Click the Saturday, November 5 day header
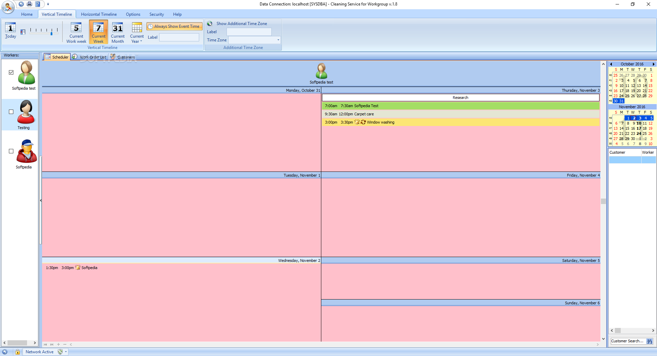 click(461, 260)
